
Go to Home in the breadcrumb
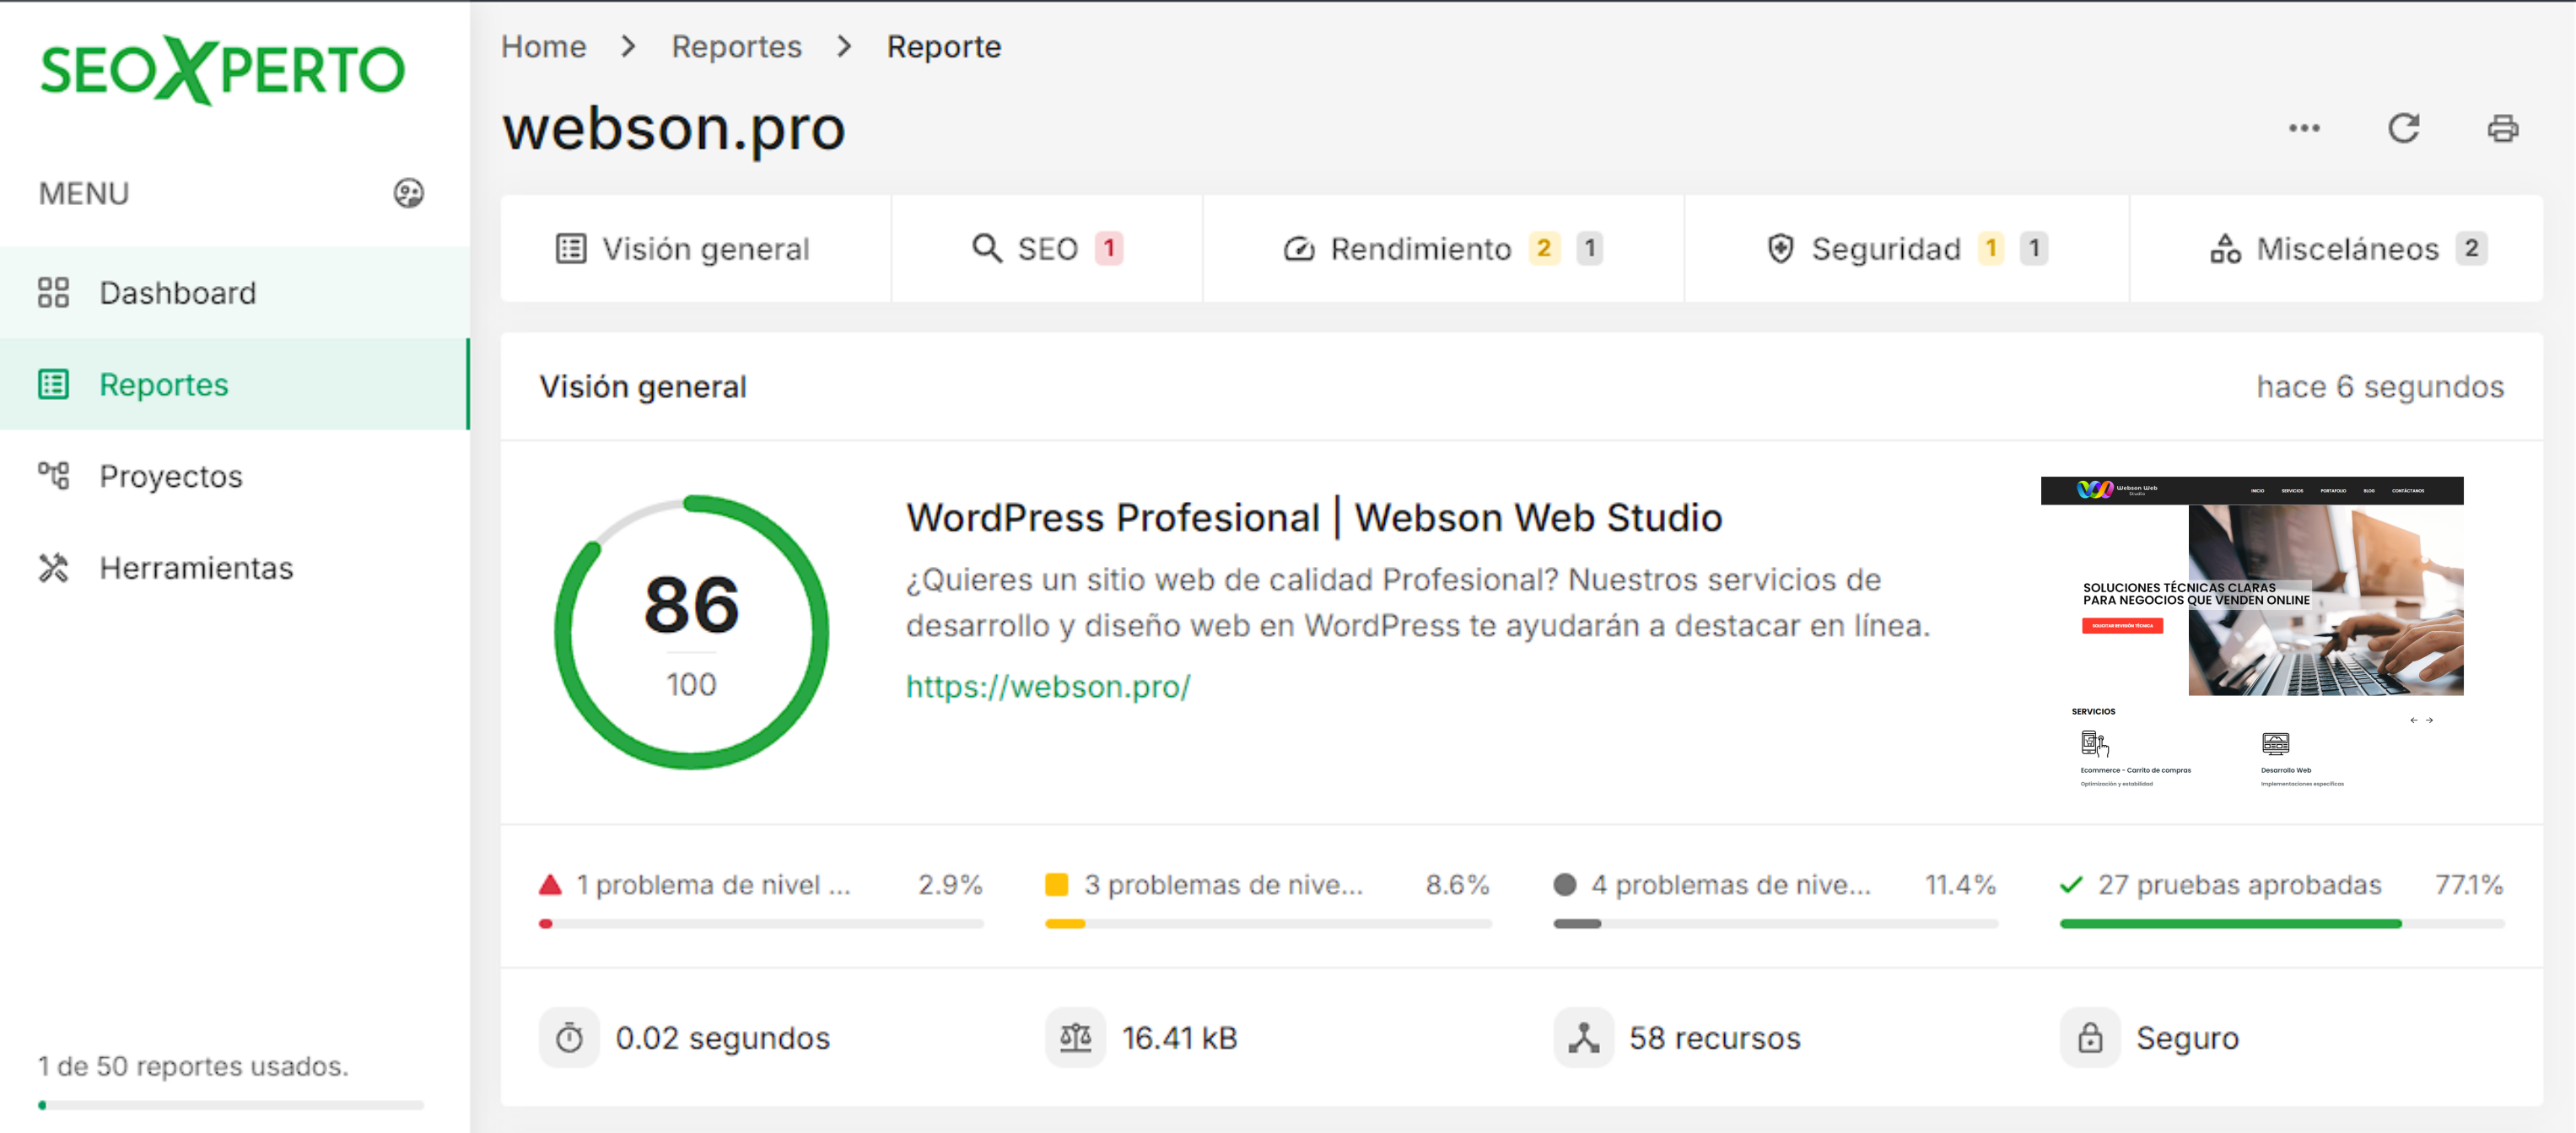pyautogui.click(x=544, y=46)
